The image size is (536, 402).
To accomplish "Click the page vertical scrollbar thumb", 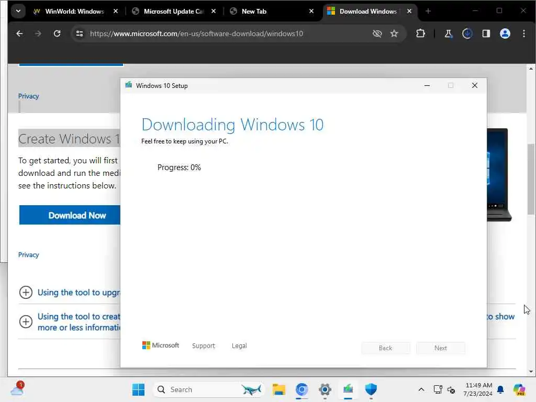I will point(531,180).
